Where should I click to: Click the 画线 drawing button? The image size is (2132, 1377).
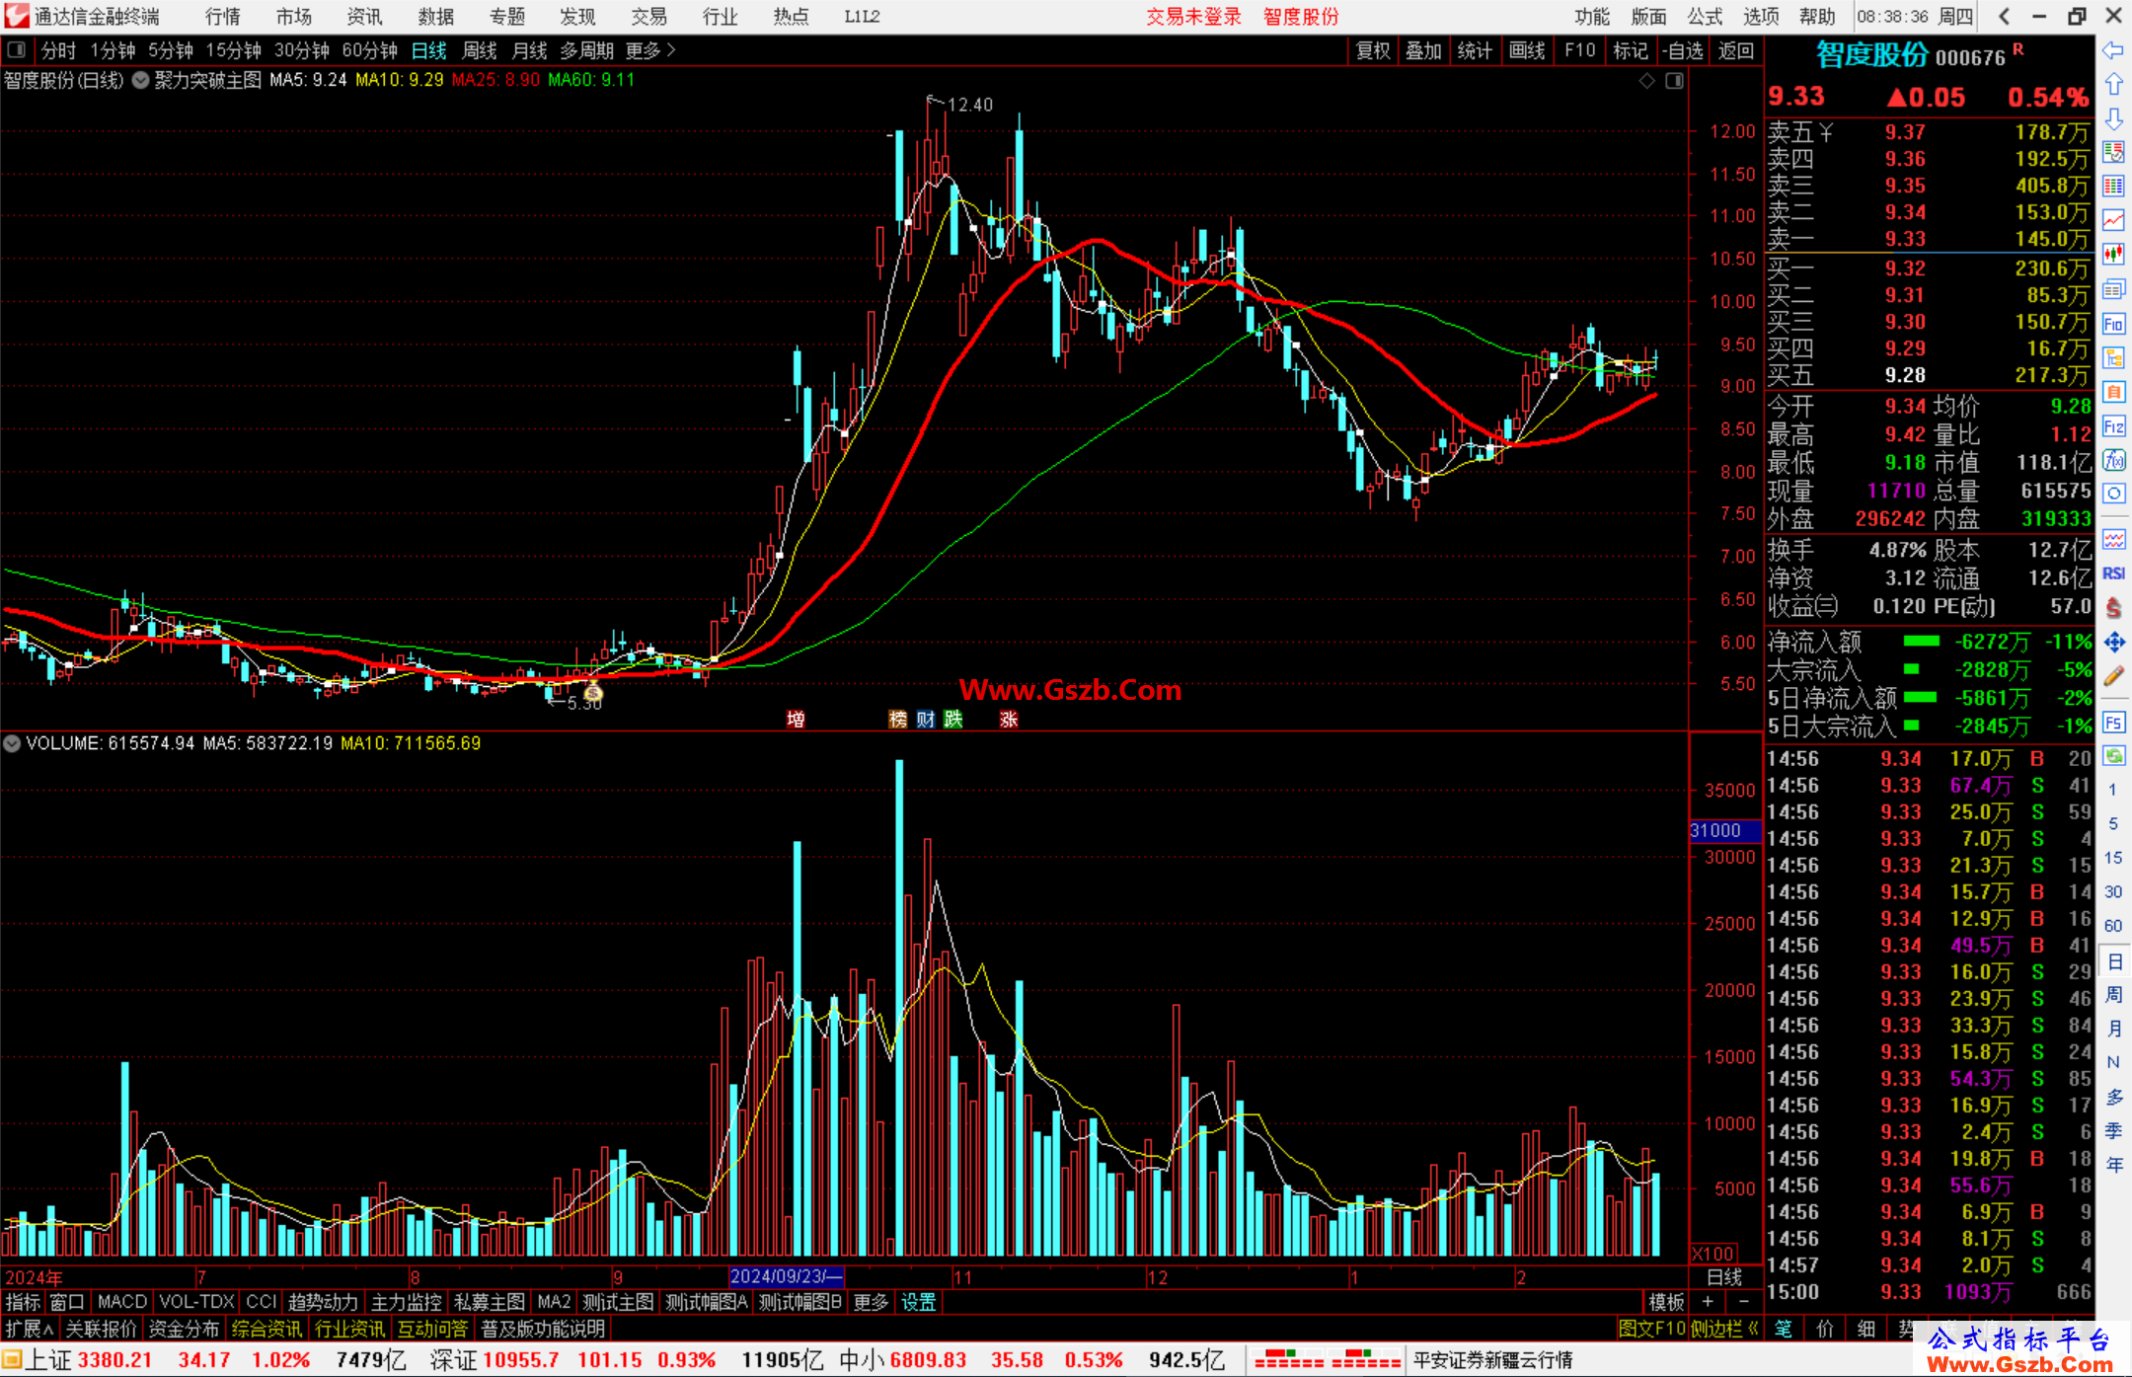(x=1527, y=50)
